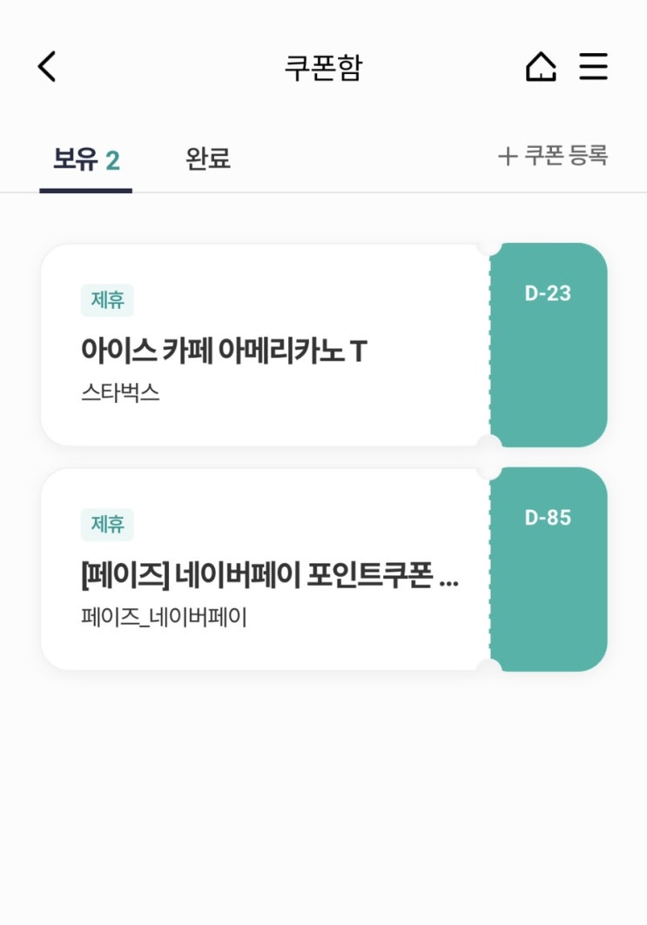Tap the 쿠폰함 page title
647x925 pixels.
[323, 68]
